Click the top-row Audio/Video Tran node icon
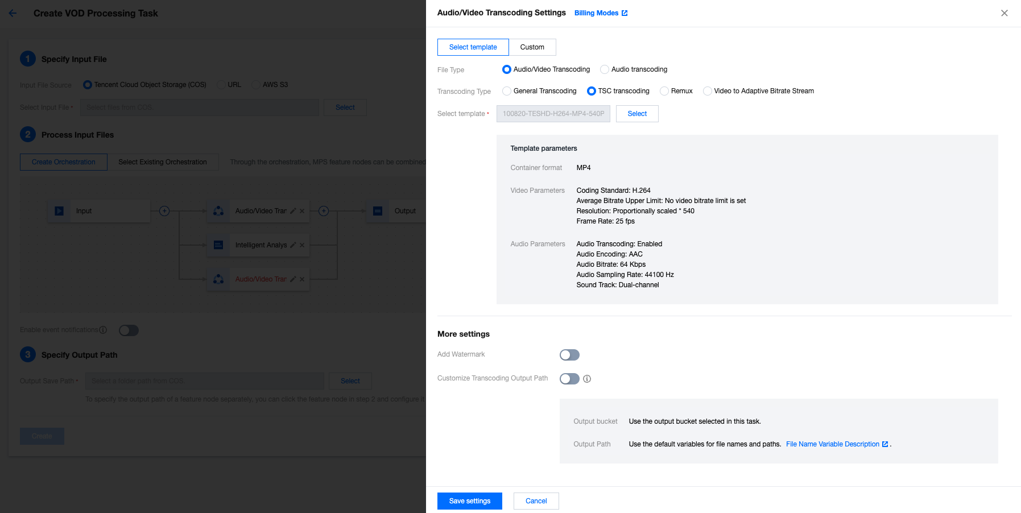Image resolution: width=1021 pixels, height=513 pixels. (218, 211)
